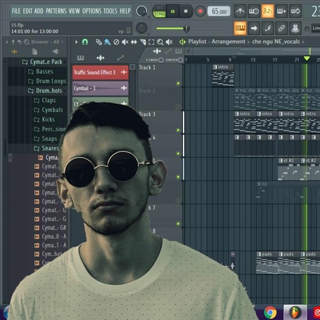The image size is (320, 320).
Task: Expand the Kicks folder
Action: pos(44,120)
